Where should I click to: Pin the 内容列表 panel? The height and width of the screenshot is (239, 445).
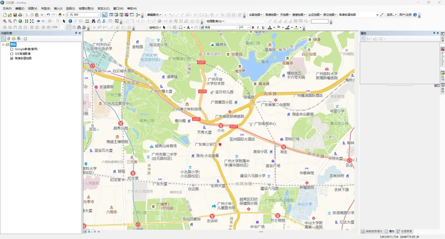coord(76,33)
